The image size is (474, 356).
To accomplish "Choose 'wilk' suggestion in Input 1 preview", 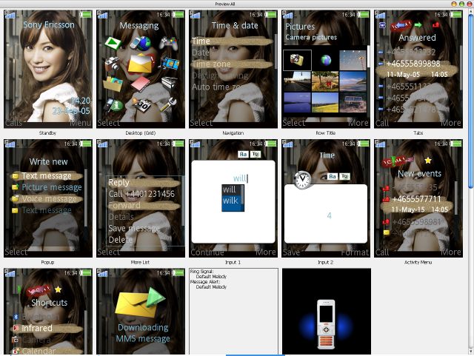I will (232, 201).
